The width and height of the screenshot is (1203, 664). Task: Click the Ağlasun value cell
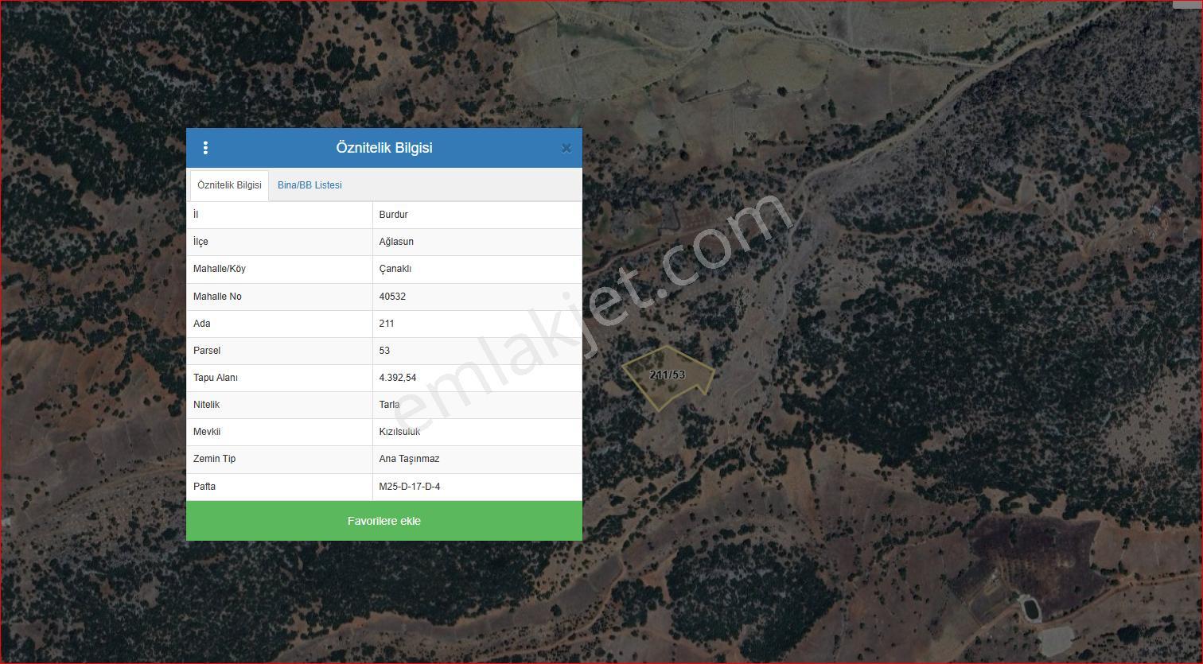477,242
